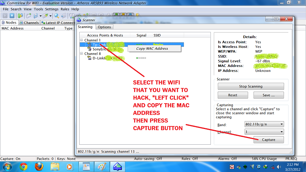This screenshot has height=172, width=306.
Task: Click the Capture button
Action: pos(269,139)
